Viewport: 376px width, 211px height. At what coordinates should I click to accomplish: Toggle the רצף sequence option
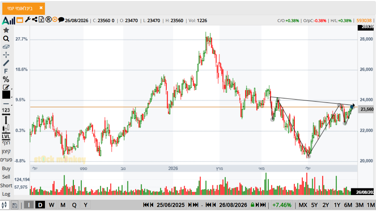(x=6, y=143)
